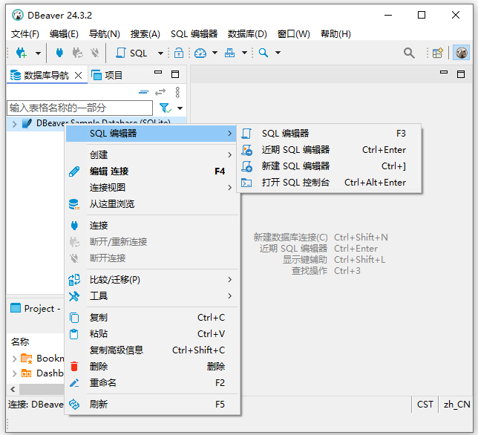Image resolution: width=478 pixels, height=435 pixels.
Task: Close the 数据库导航 tab
Action: 79,75
